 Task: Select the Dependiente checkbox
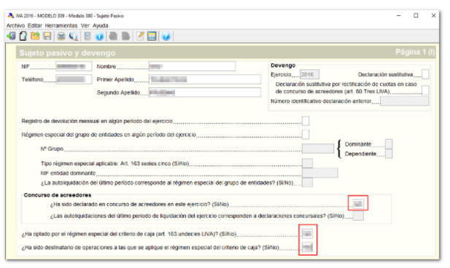click(389, 154)
